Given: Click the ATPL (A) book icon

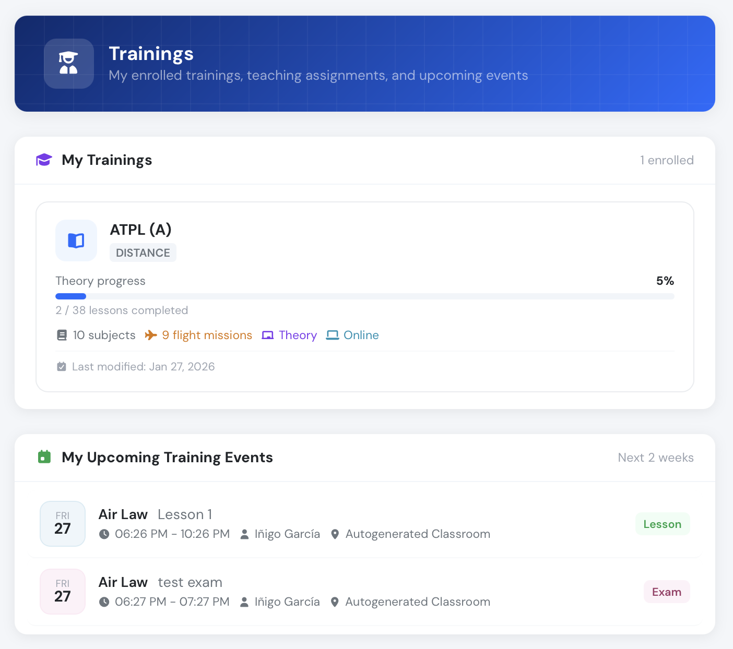Looking at the screenshot, I should [76, 241].
